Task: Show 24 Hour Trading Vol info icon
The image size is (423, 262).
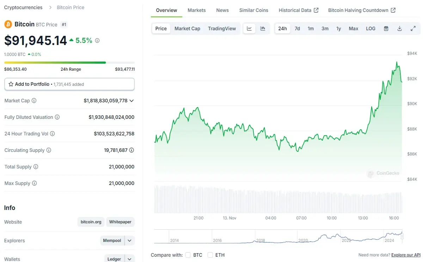Action: click(x=53, y=134)
